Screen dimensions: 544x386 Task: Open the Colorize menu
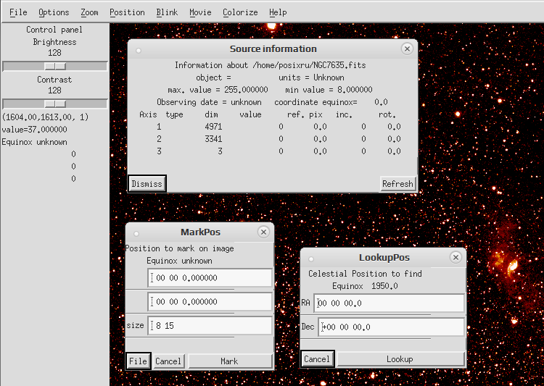tap(240, 12)
